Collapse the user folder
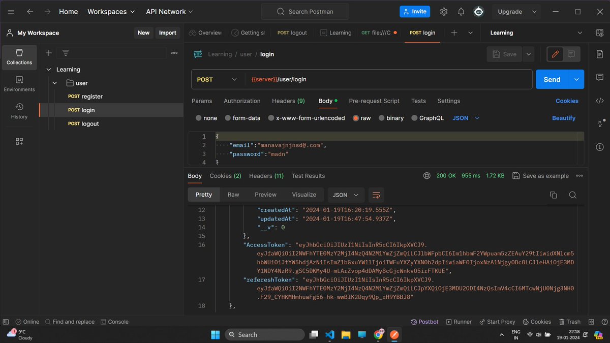The width and height of the screenshot is (610, 343). coord(56,83)
